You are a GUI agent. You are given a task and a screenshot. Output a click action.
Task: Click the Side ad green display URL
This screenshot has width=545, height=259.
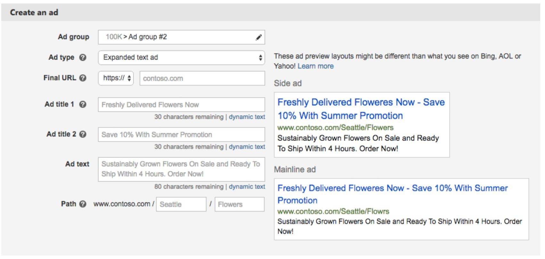coord(335,127)
